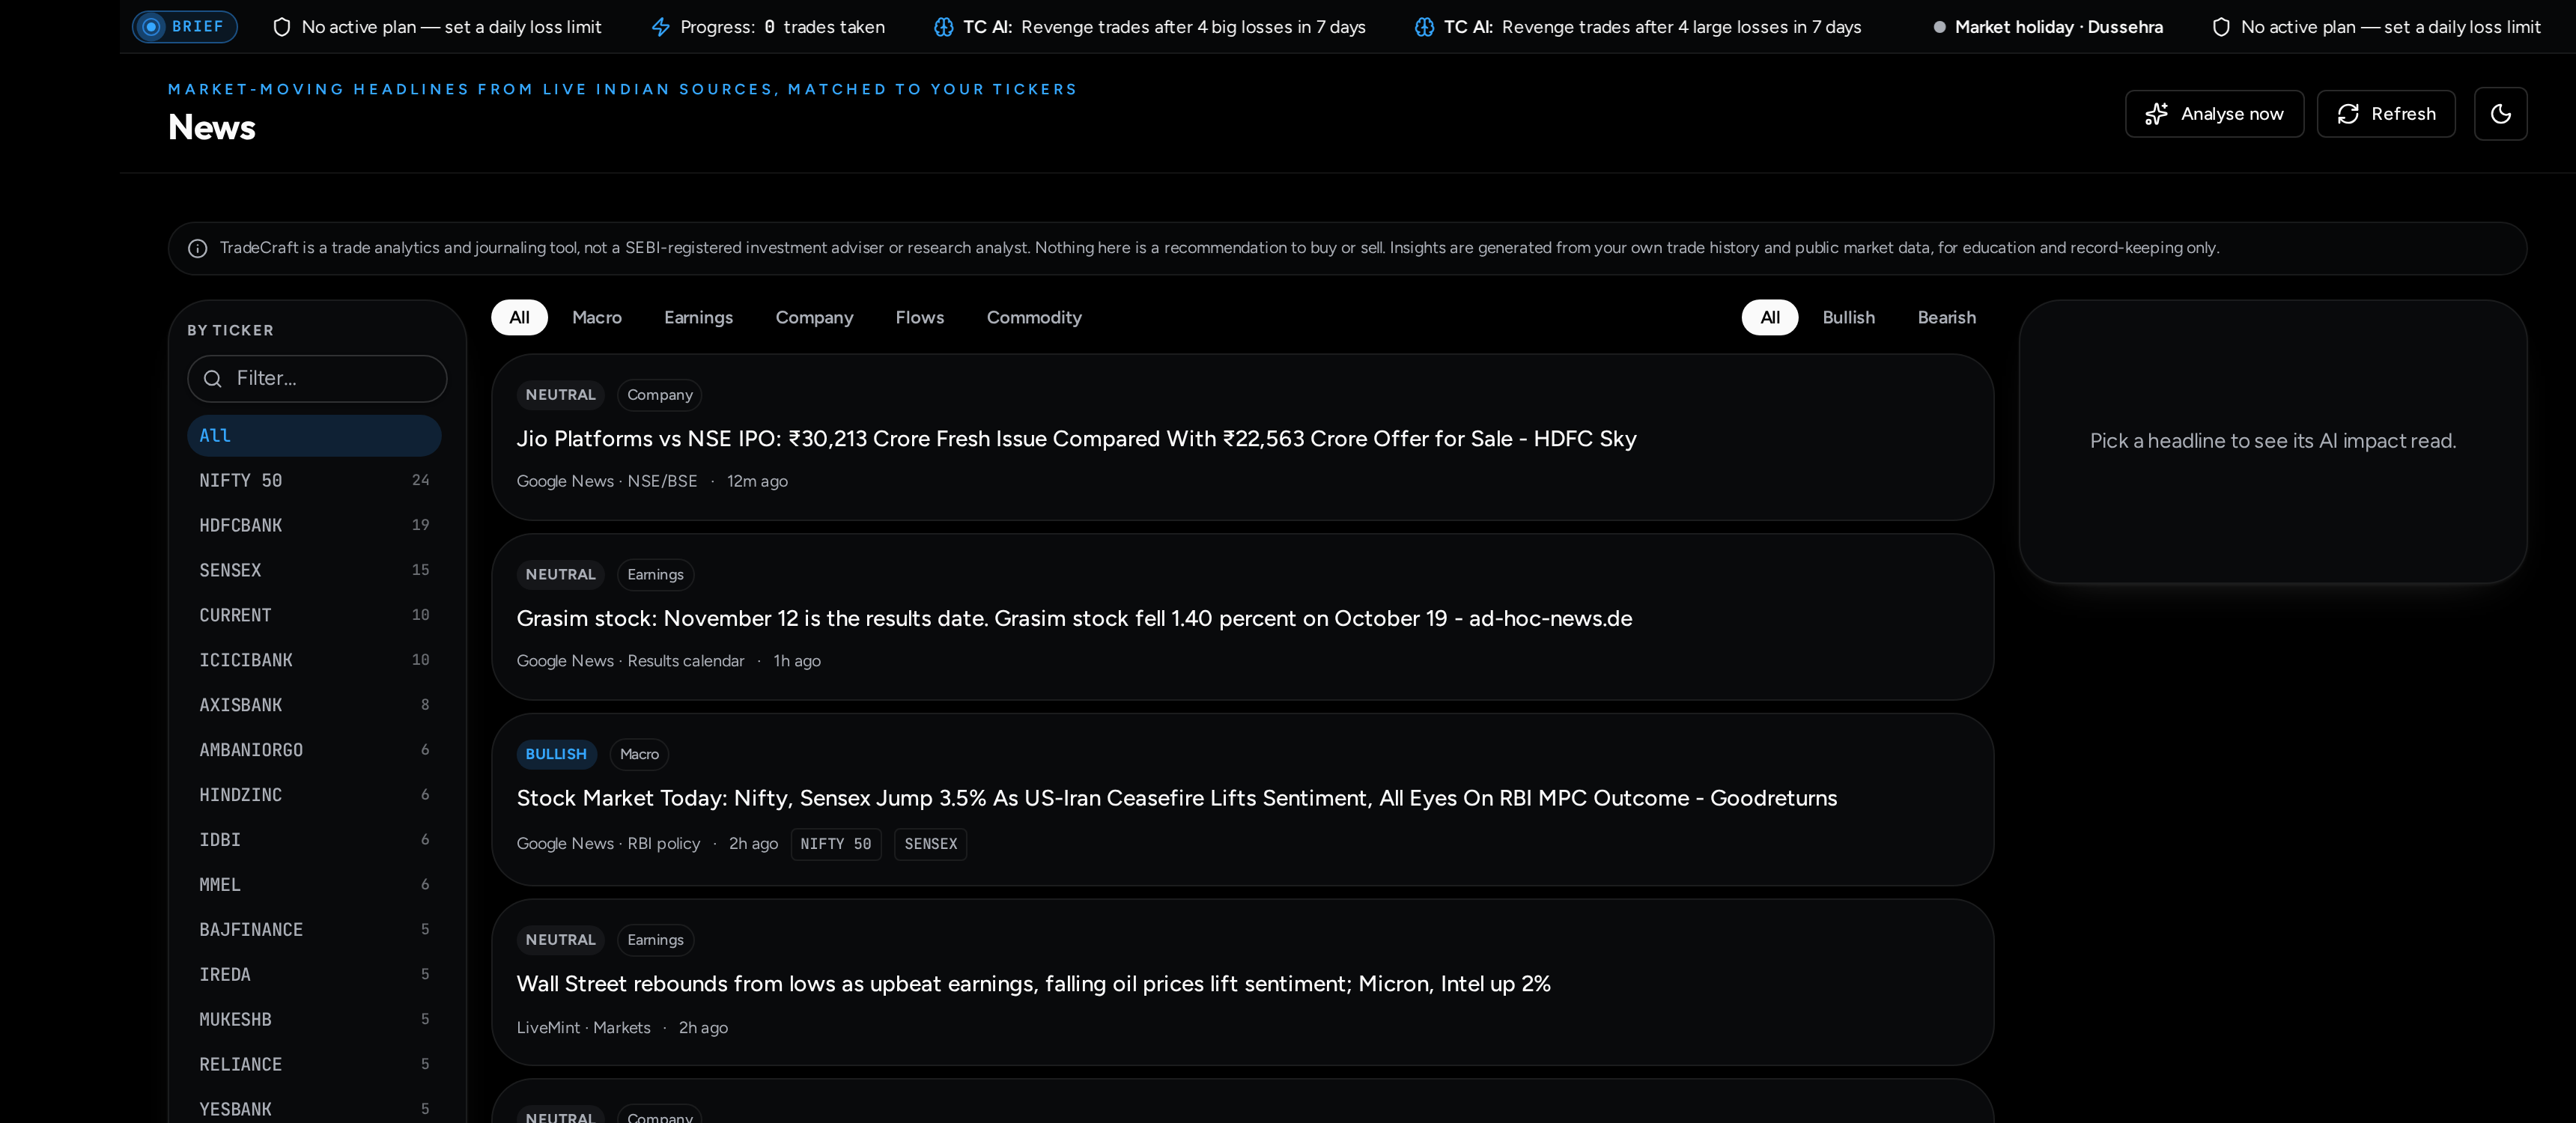Image resolution: width=2576 pixels, height=1123 pixels.
Task: Select the All sentiment filter
Action: point(1769,317)
